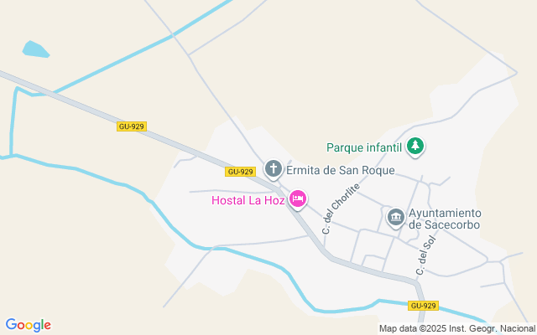Click the Ermita de San Roque church pin
Viewport: 537px width, 335px height.
(274, 169)
